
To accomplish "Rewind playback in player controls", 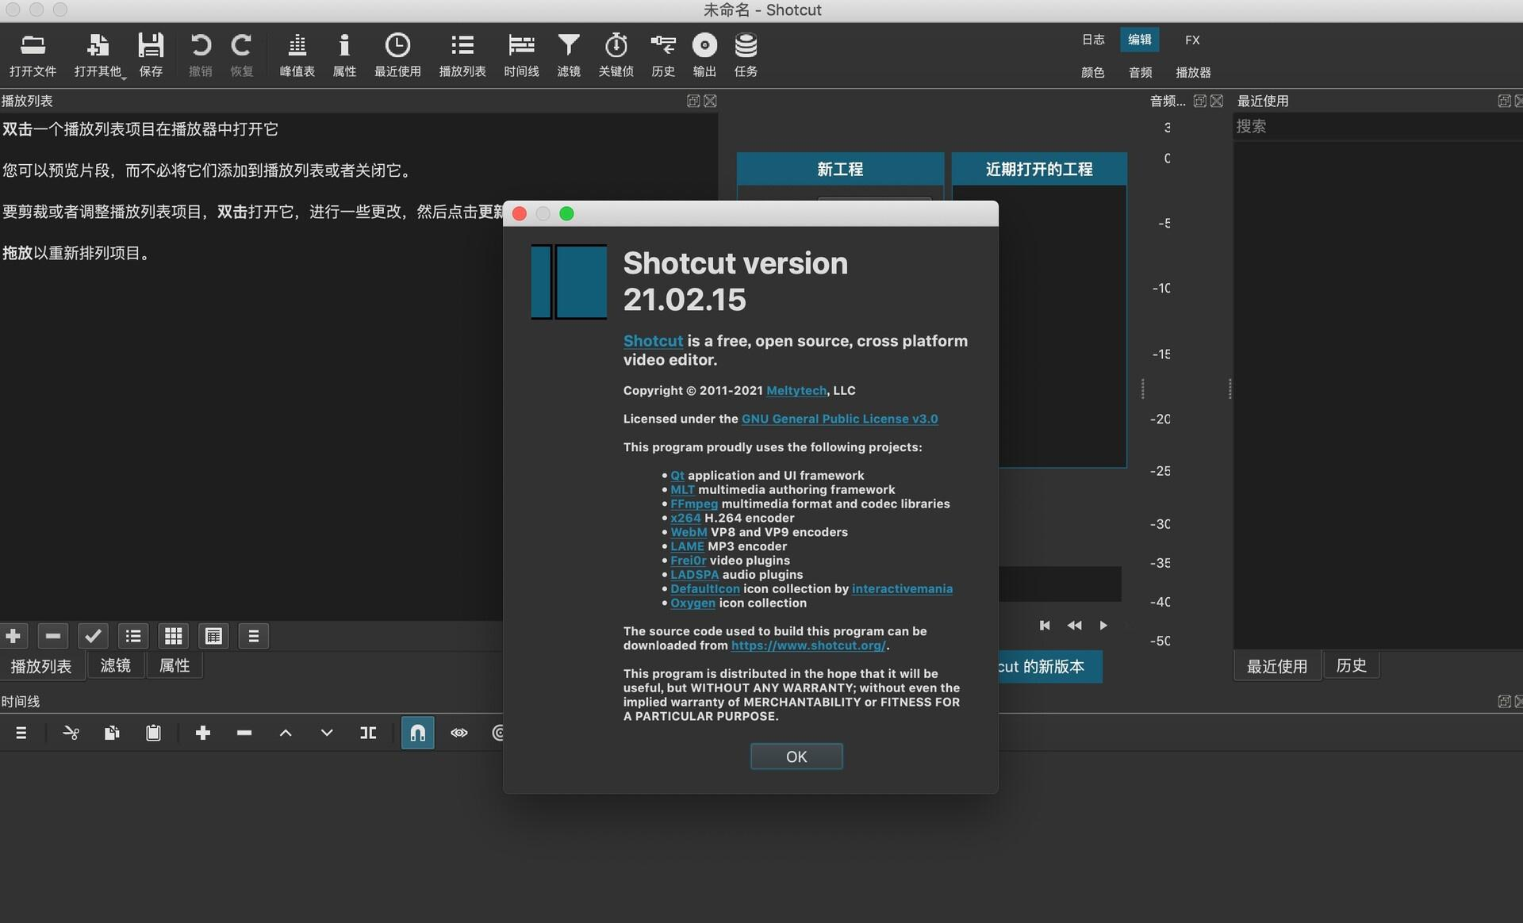I will tap(1074, 626).
